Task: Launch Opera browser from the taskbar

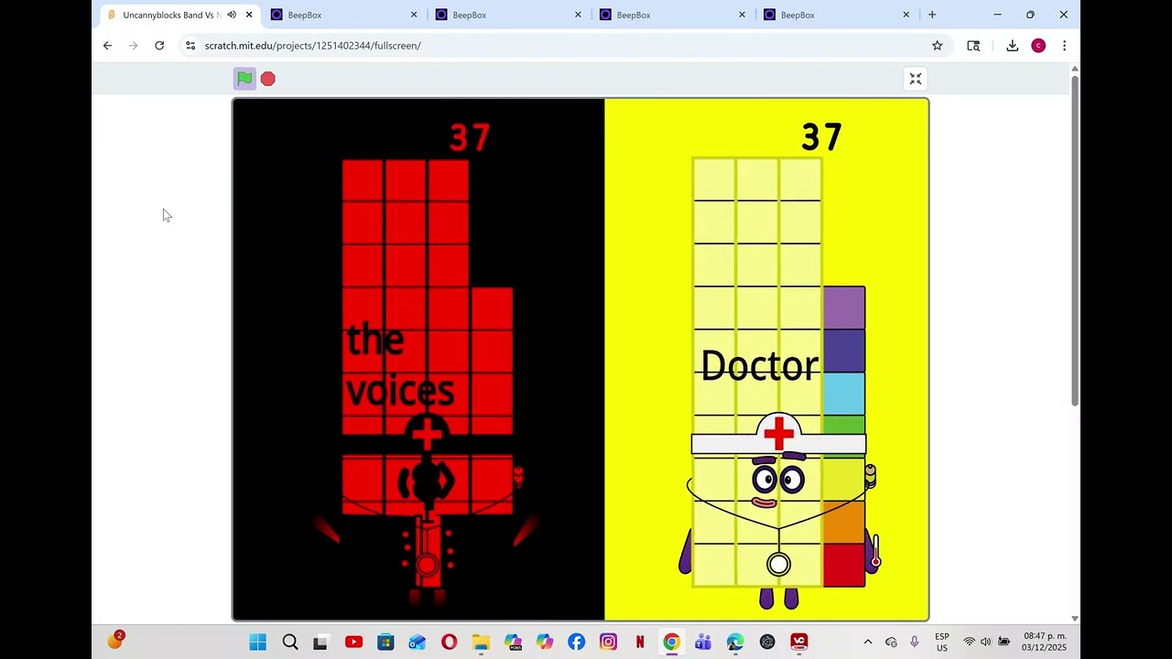Action: 449,643
